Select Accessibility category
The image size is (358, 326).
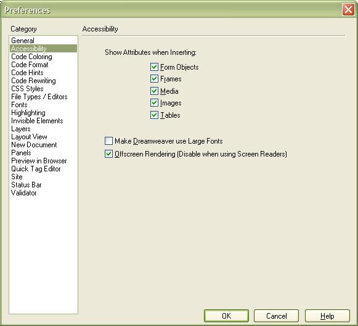43,49
